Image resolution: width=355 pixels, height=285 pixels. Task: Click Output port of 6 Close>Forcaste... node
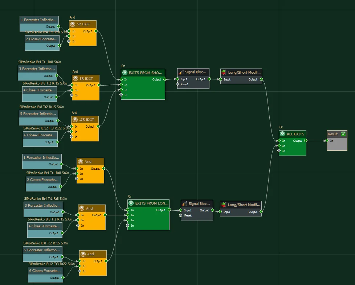63,277
